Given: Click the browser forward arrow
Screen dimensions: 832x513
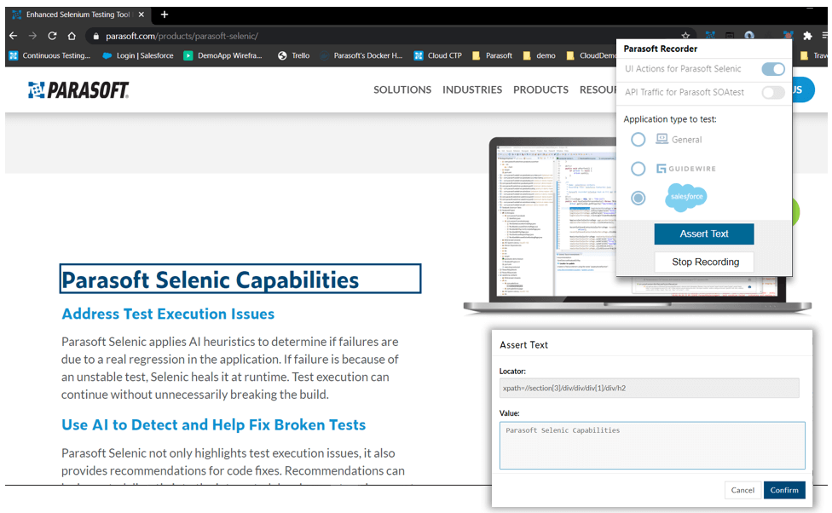Looking at the screenshot, I should pyautogui.click(x=33, y=36).
